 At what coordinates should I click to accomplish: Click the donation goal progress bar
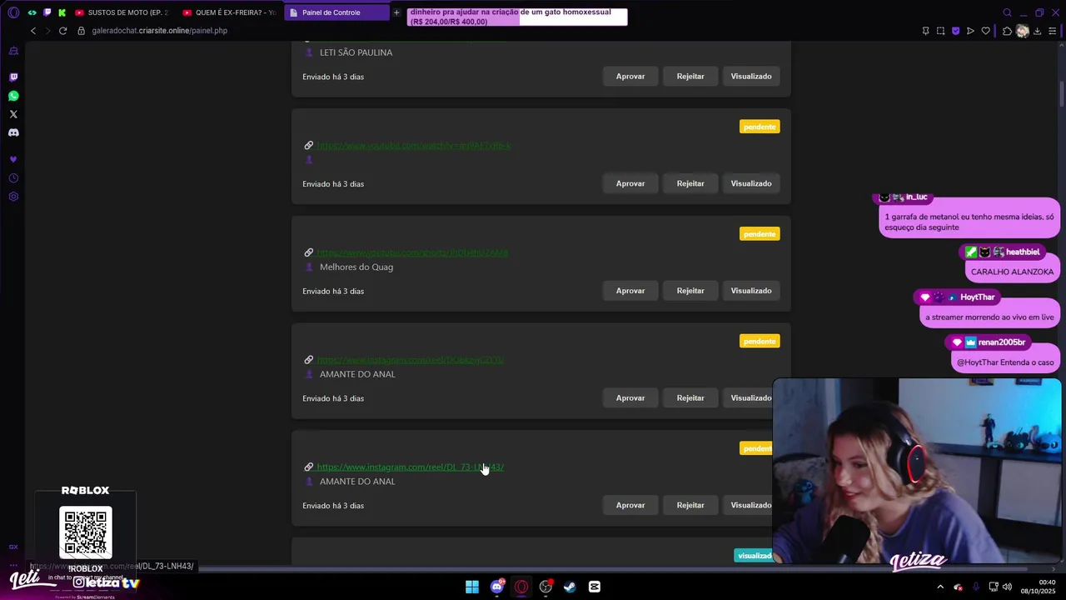click(x=517, y=17)
